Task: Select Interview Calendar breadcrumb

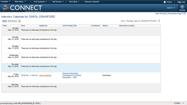Action: [92, 2]
